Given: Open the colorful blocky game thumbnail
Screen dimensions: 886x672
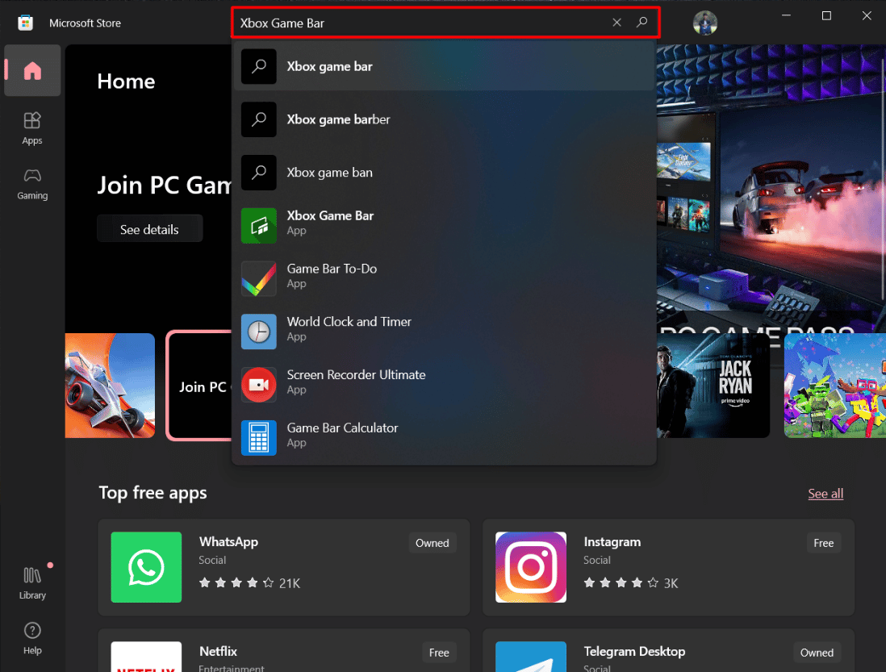Looking at the screenshot, I should [x=835, y=386].
